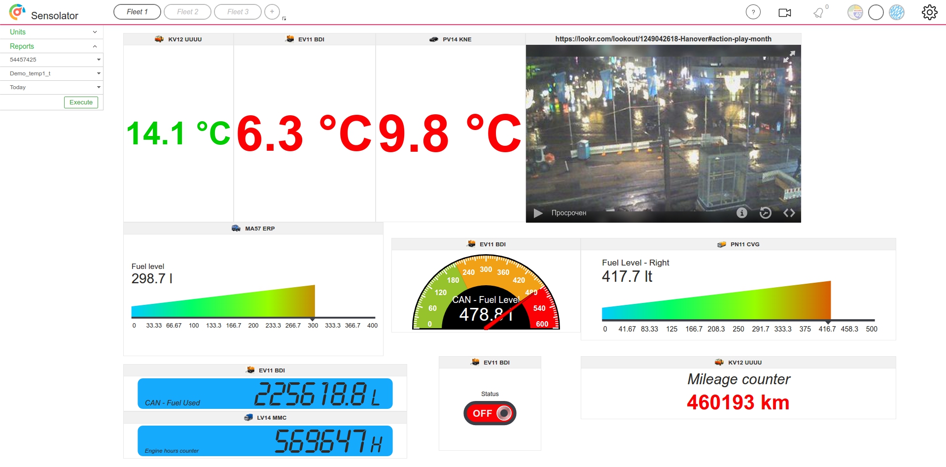The image size is (946, 467).
Task: Select the blue patterned background circle
Action: [896, 12]
